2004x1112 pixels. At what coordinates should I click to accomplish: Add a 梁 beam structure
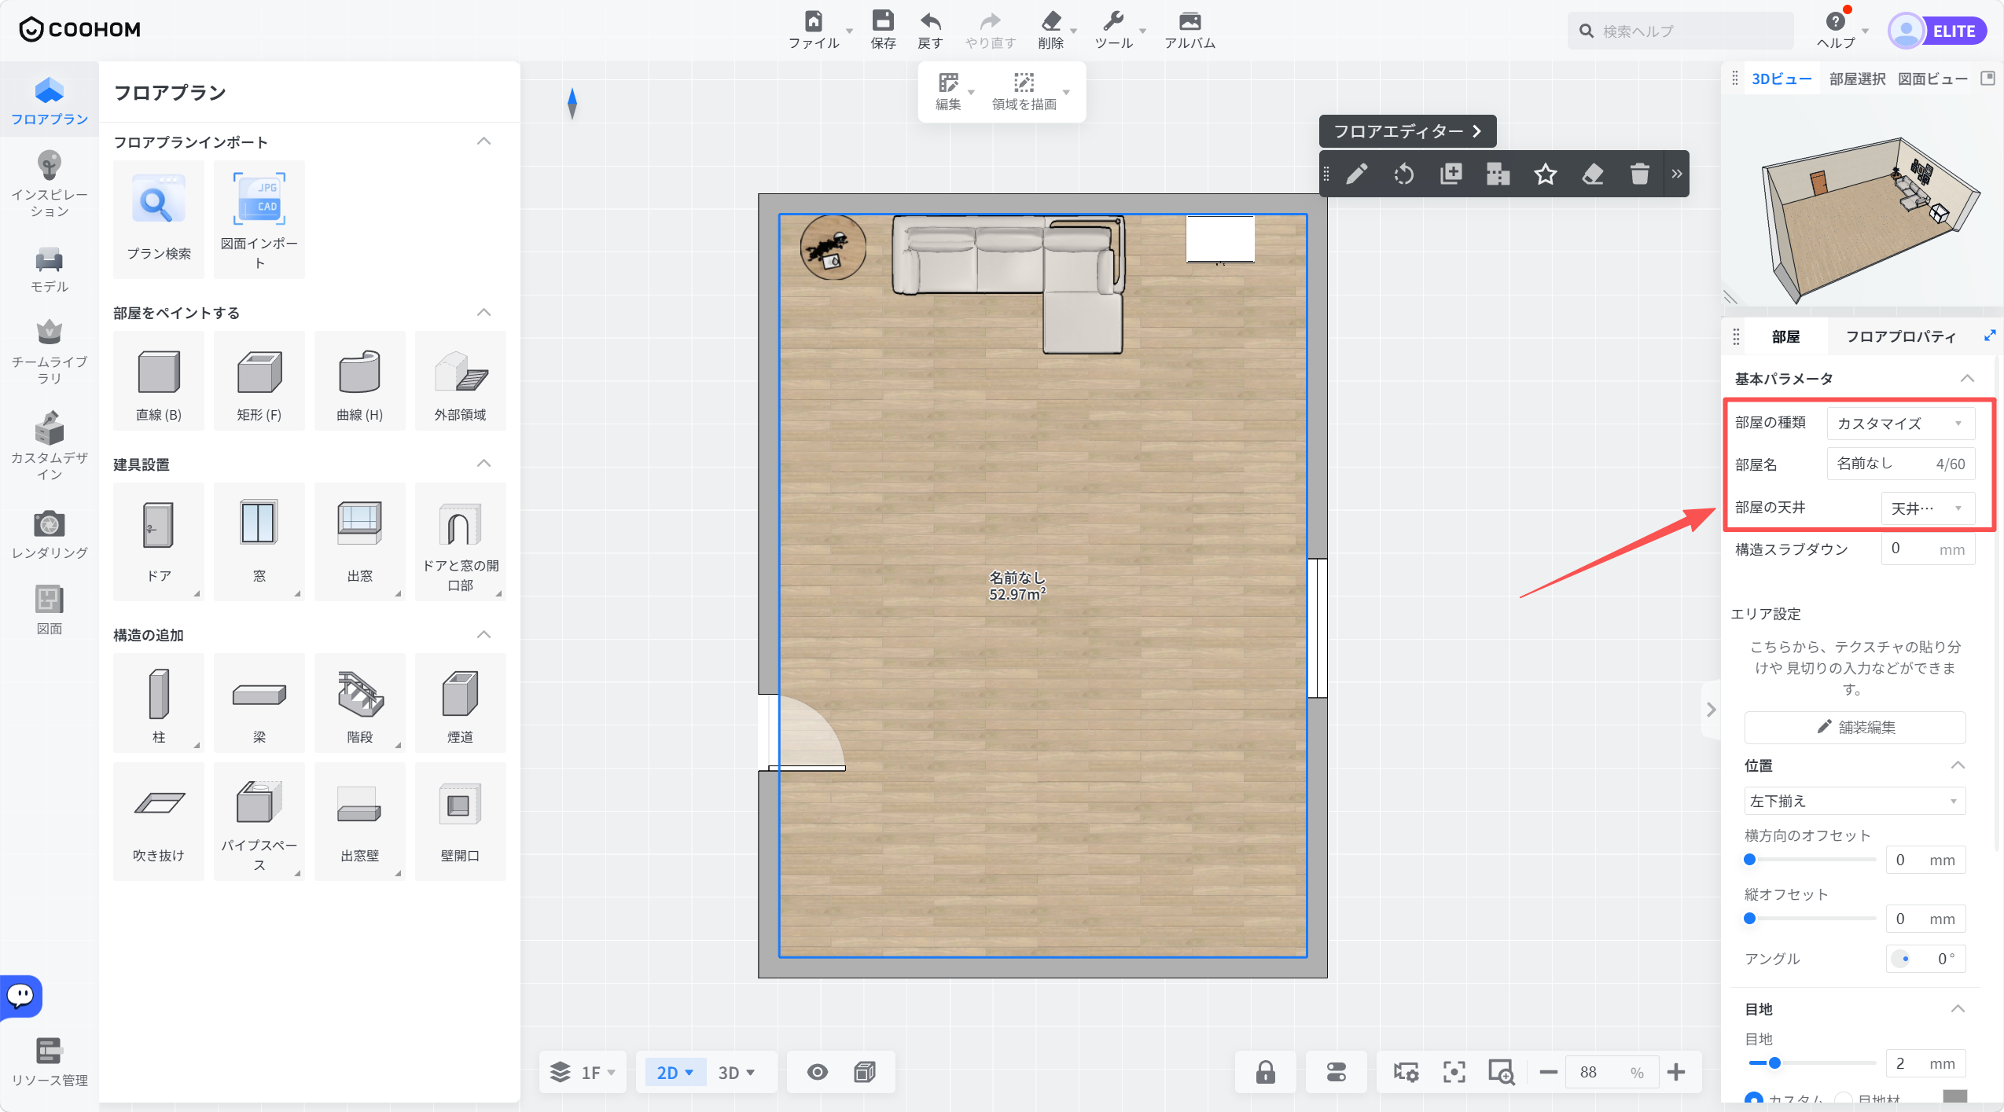259,703
